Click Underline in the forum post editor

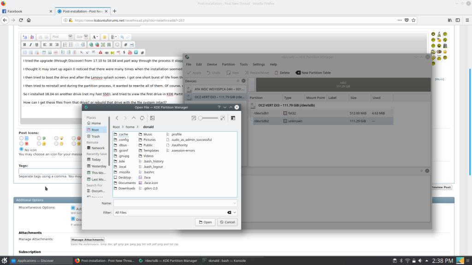click(x=37, y=45)
